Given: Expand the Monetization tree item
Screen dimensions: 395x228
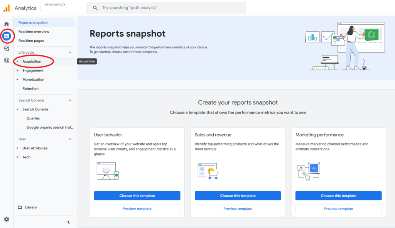Looking at the screenshot, I should (x=17, y=80).
